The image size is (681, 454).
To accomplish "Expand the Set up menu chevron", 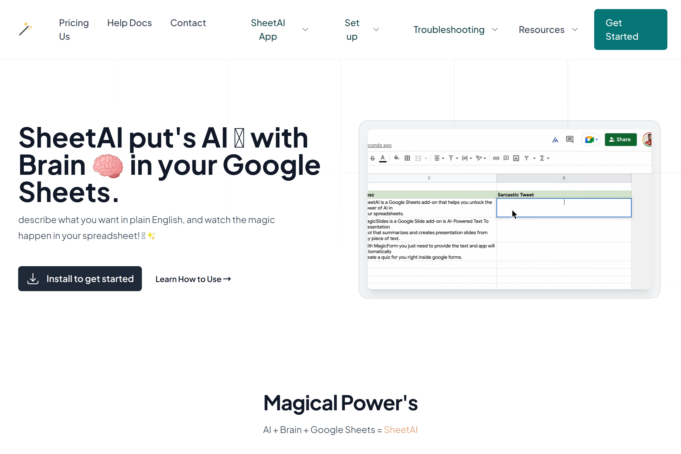I will tap(376, 30).
